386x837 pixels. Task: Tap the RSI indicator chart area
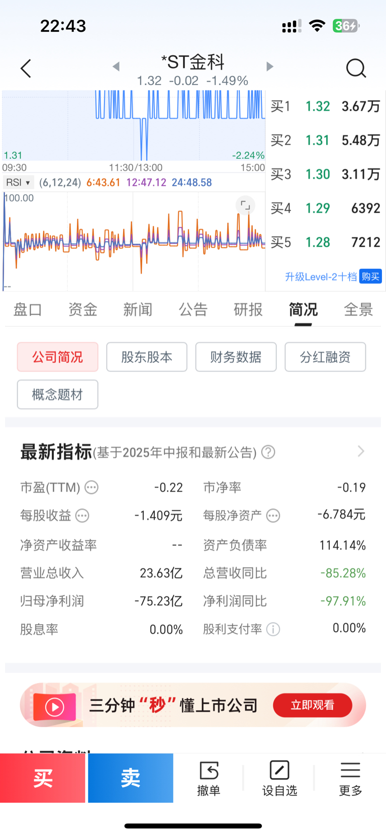pos(134,242)
